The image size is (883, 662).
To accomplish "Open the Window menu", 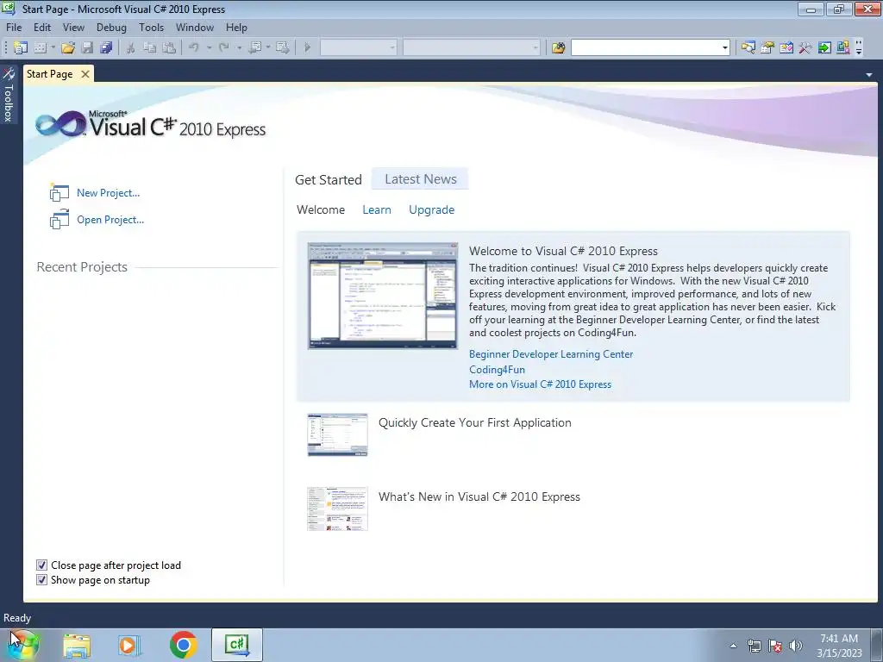I will click(195, 27).
